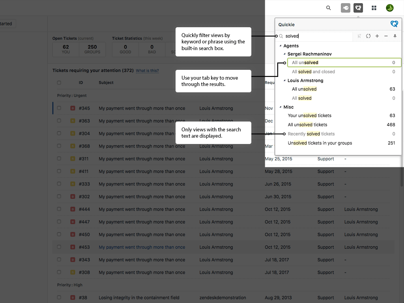The image size is (404, 303).
Task: Click the priority icon of ticket #450
Action: click(73, 234)
